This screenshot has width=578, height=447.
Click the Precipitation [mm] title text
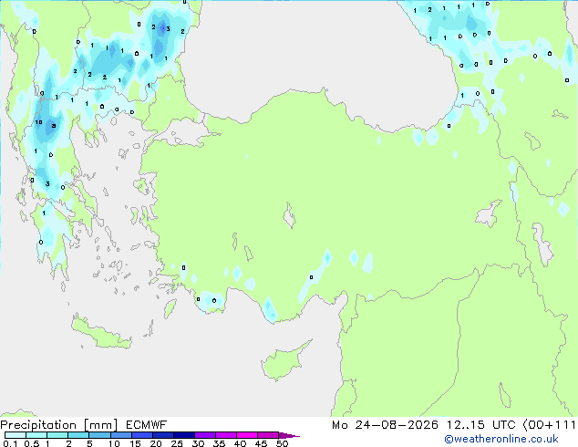59,425
